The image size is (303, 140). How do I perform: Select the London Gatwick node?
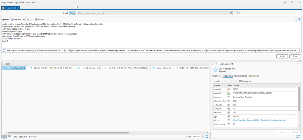(x=161, y=68)
